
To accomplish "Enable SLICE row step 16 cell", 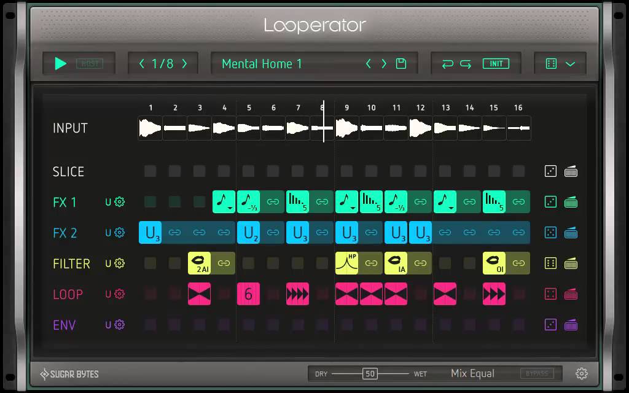I will pos(518,171).
